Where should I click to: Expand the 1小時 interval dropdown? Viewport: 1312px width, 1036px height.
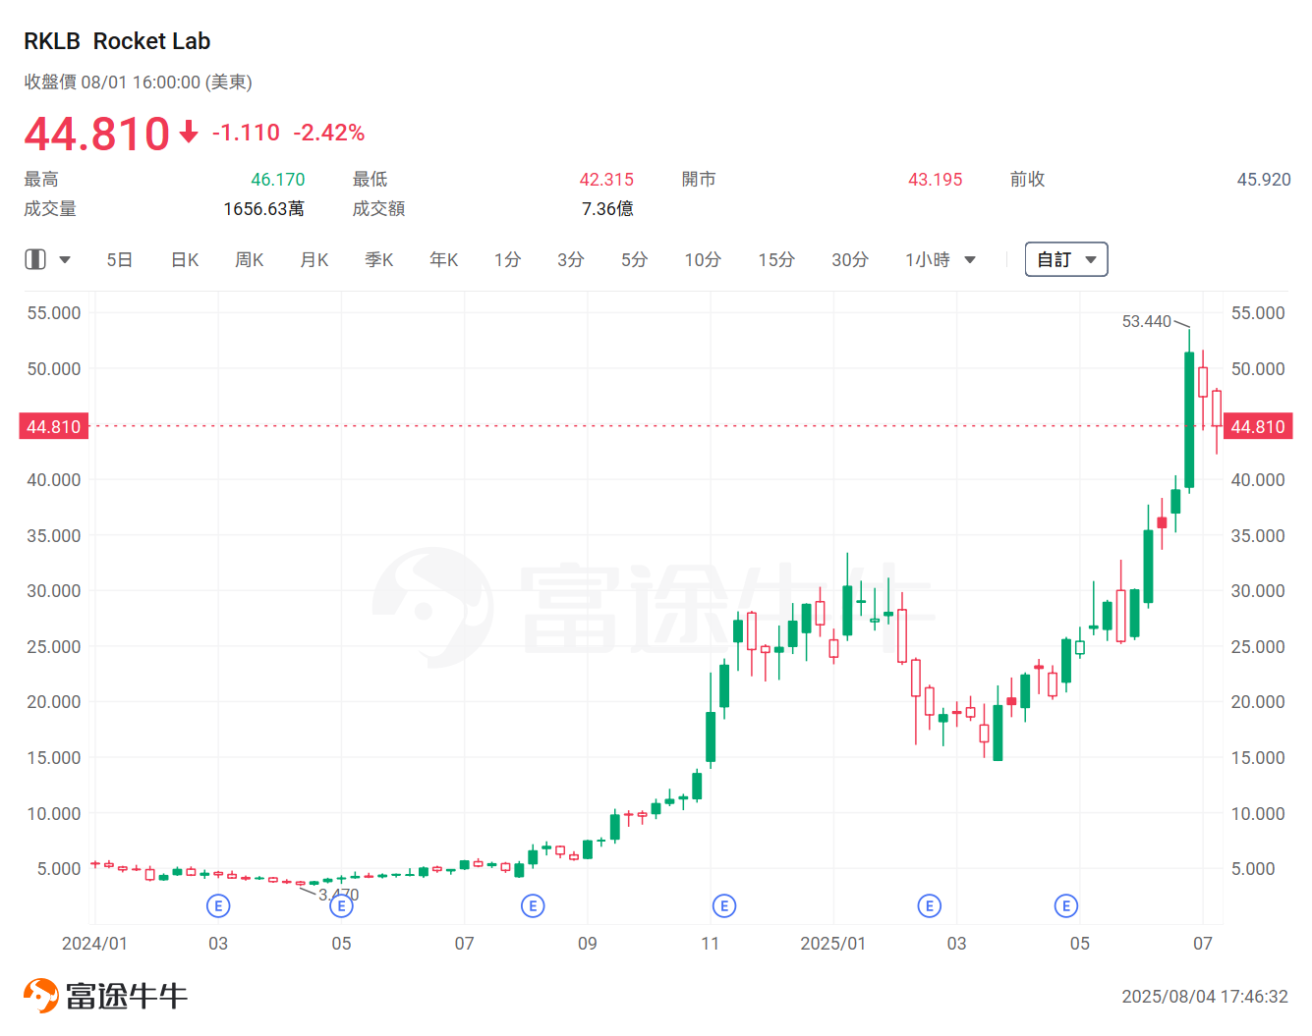pyautogui.click(x=941, y=260)
